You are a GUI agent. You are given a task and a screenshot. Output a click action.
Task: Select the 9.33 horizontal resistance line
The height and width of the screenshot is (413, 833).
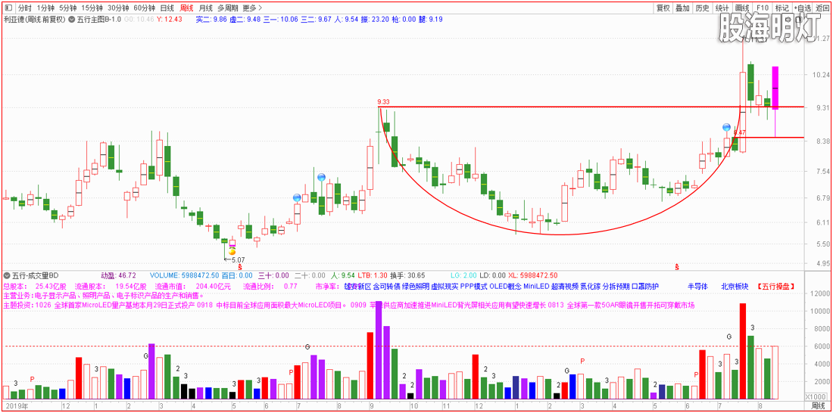[x=591, y=107]
